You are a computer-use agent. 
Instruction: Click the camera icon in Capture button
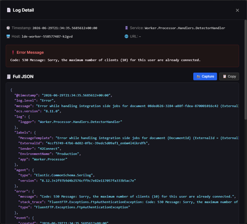[x=199, y=77]
